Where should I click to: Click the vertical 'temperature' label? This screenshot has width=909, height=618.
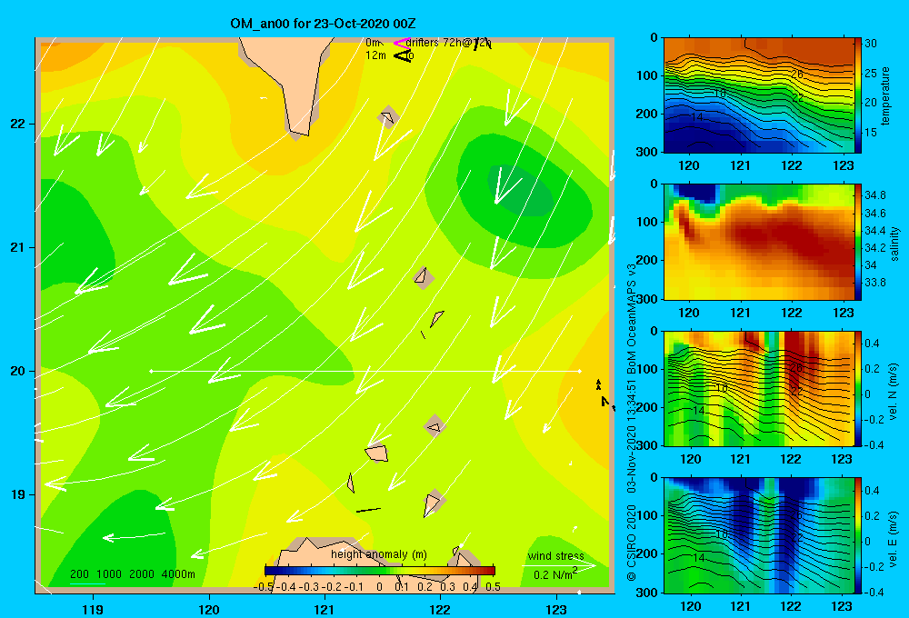pyautogui.click(x=885, y=95)
